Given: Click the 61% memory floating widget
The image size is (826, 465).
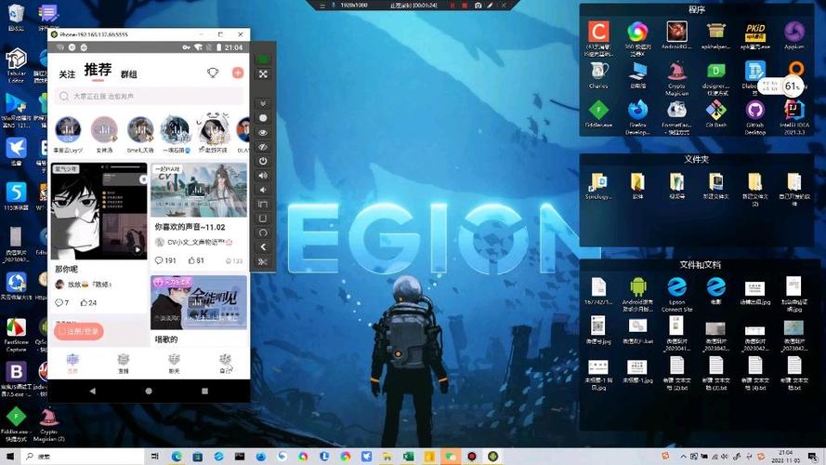Looking at the screenshot, I should (793, 86).
